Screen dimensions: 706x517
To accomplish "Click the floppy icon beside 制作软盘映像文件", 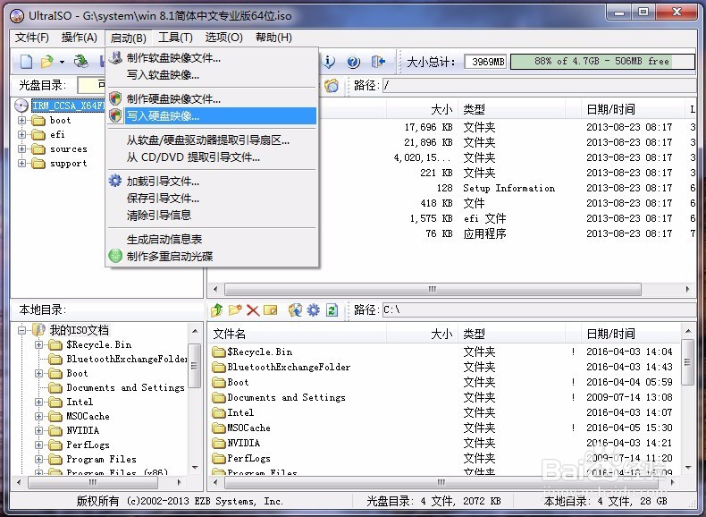I will [115, 58].
